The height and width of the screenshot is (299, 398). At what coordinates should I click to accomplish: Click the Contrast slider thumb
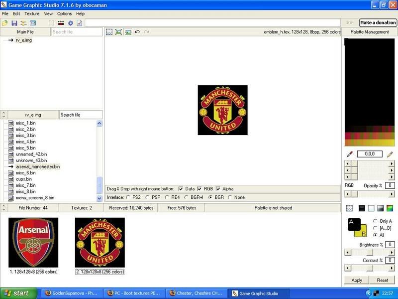(370, 268)
